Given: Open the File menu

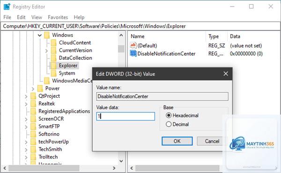Looking at the screenshot, I should [x=7, y=17].
